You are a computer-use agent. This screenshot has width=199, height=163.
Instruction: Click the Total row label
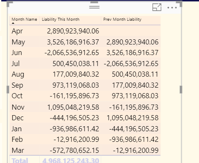[x=20, y=160]
